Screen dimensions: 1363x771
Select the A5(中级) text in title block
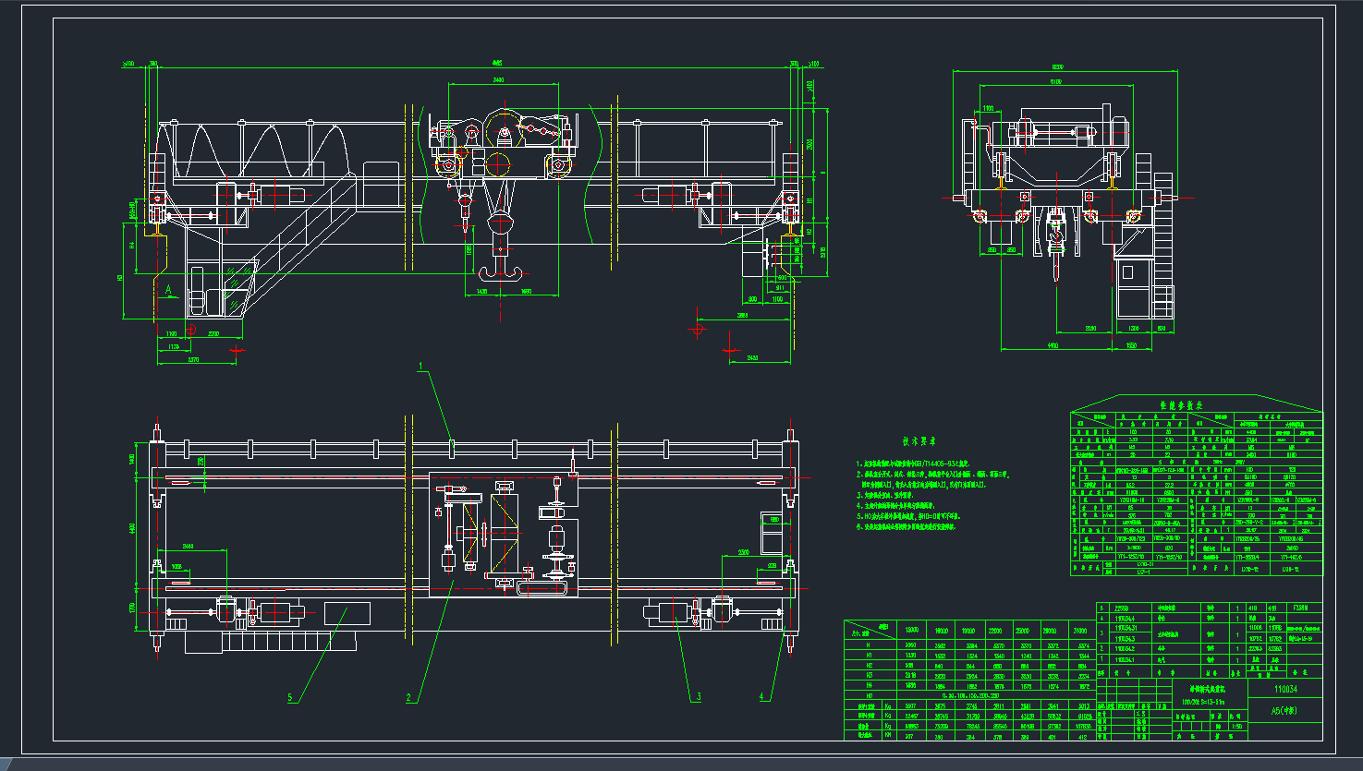[x=1284, y=711]
